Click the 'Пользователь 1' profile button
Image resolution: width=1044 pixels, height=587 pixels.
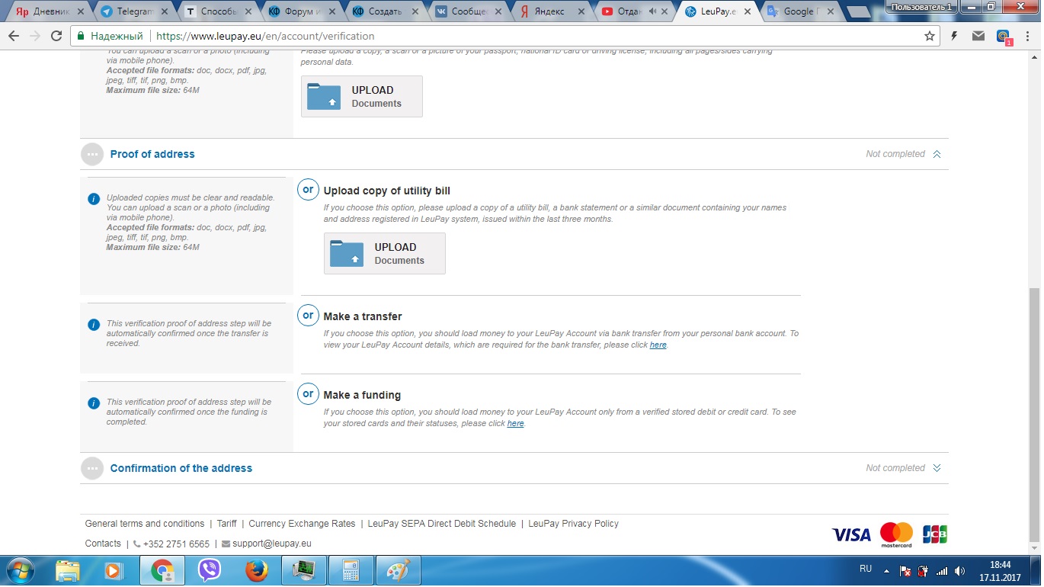click(x=922, y=6)
